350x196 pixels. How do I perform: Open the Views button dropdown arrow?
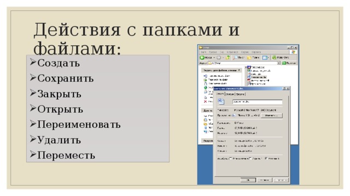[x=269, y=58]
